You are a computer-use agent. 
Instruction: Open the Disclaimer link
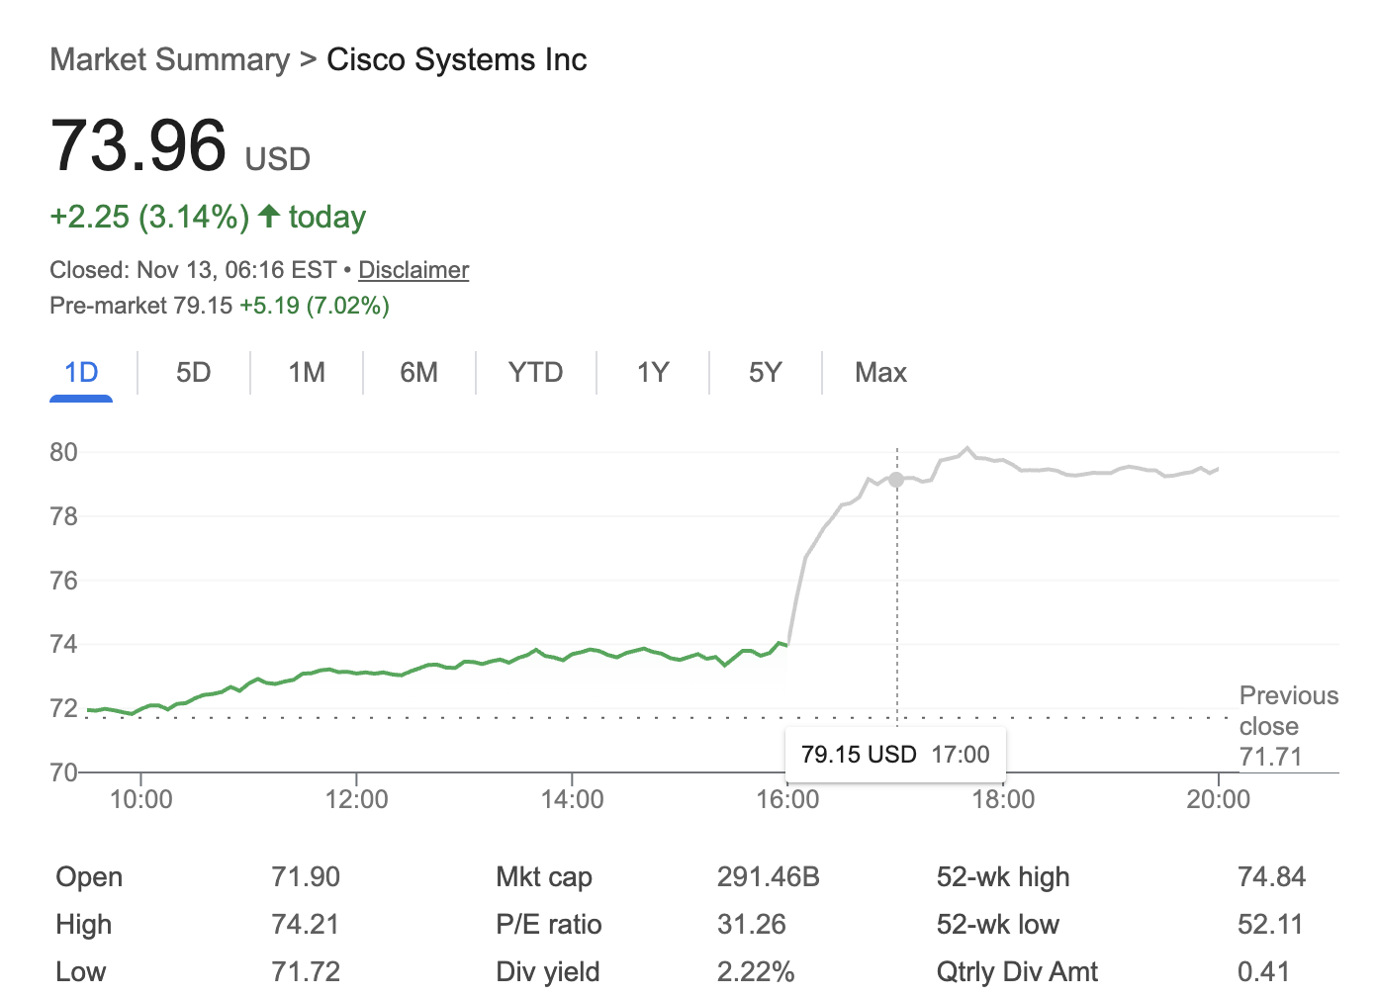[x=413, y=269]
